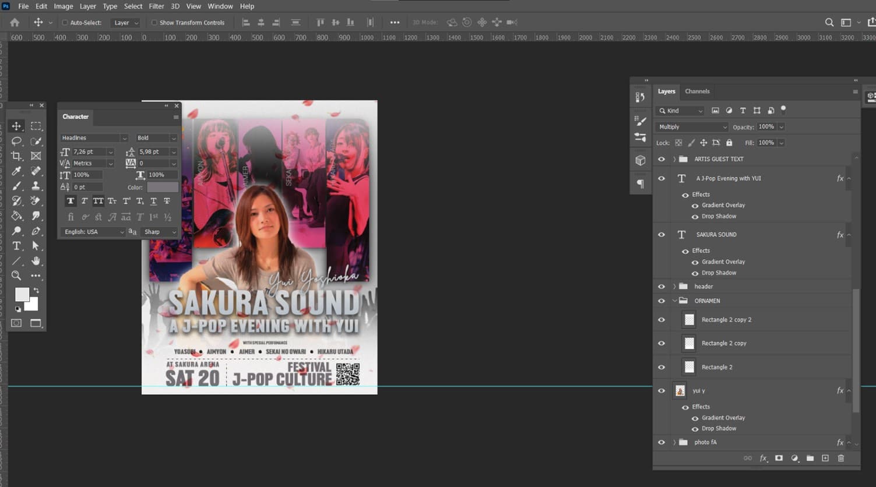Expand the ARTIS GUEST TEXT group
876x487 pixels.
click(674, 158)
